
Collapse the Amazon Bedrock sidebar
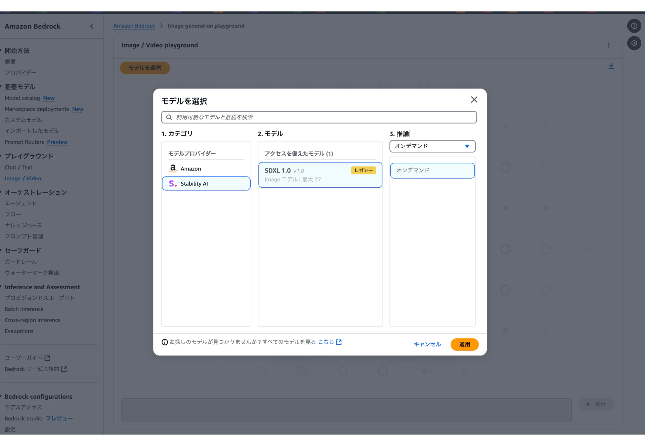point(92,26)
